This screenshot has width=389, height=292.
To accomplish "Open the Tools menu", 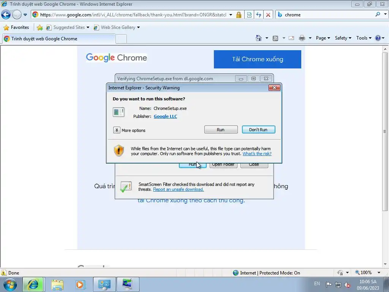I will coord(364,38).
